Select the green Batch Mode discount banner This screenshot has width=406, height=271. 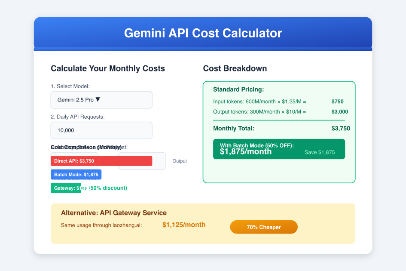(279, 148)
